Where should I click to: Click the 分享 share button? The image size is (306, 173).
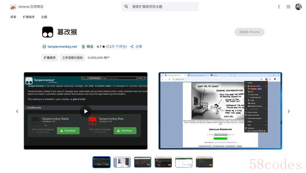136,47
